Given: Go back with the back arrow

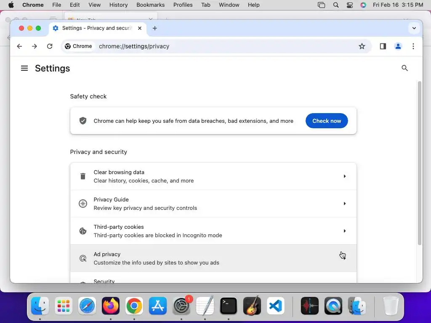Looking at the screenshot, I should tap(19, 46).
